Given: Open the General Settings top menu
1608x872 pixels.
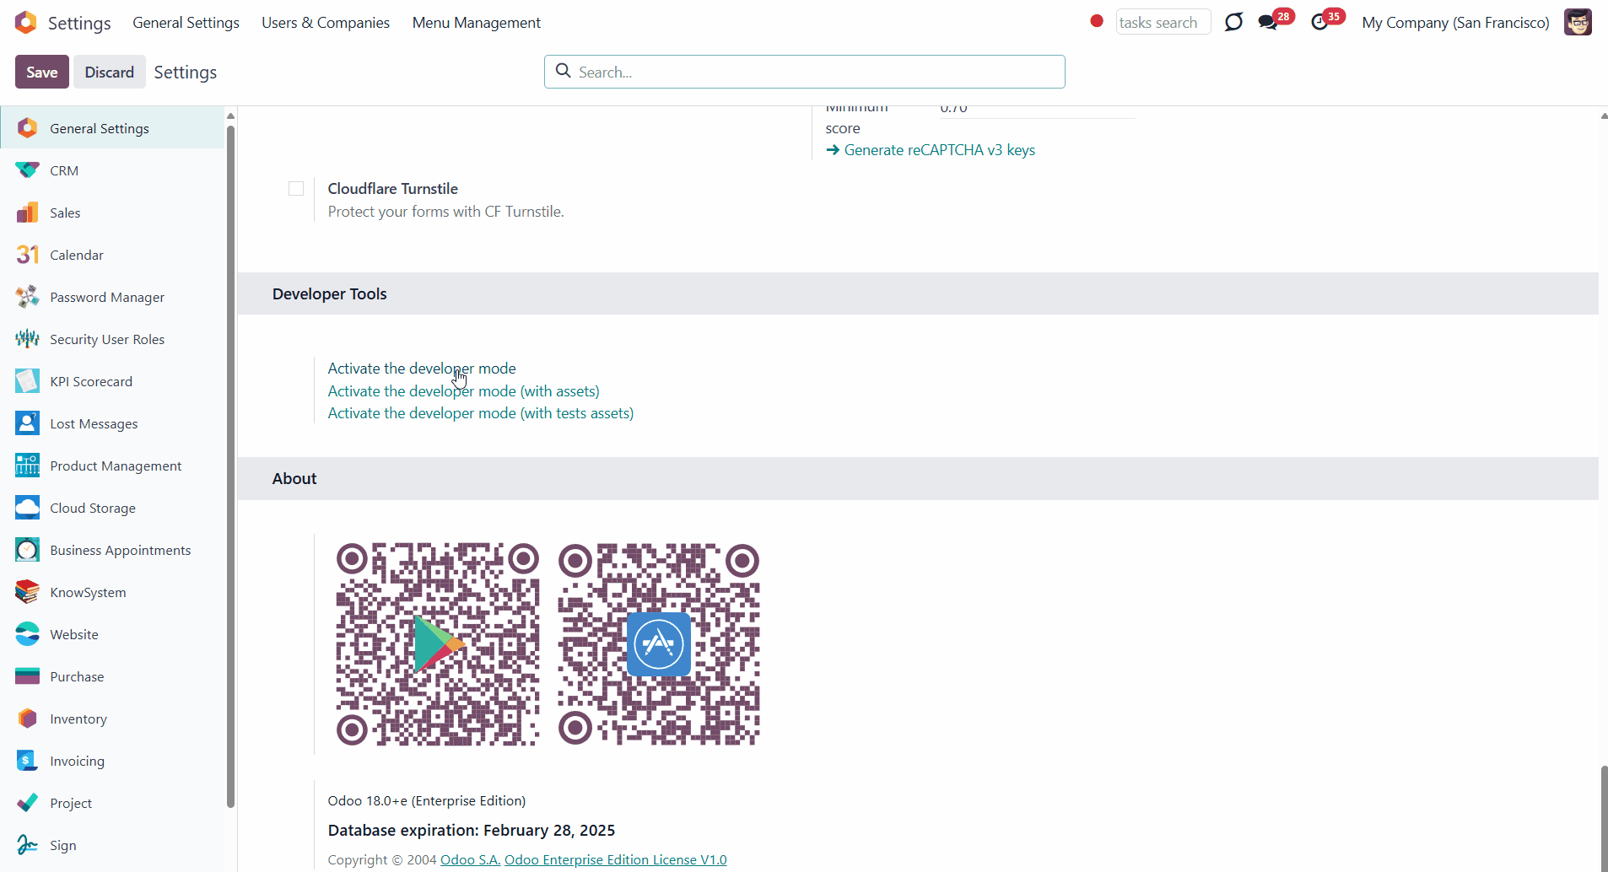Looking at the screenshot, I should tap(186, 23).
